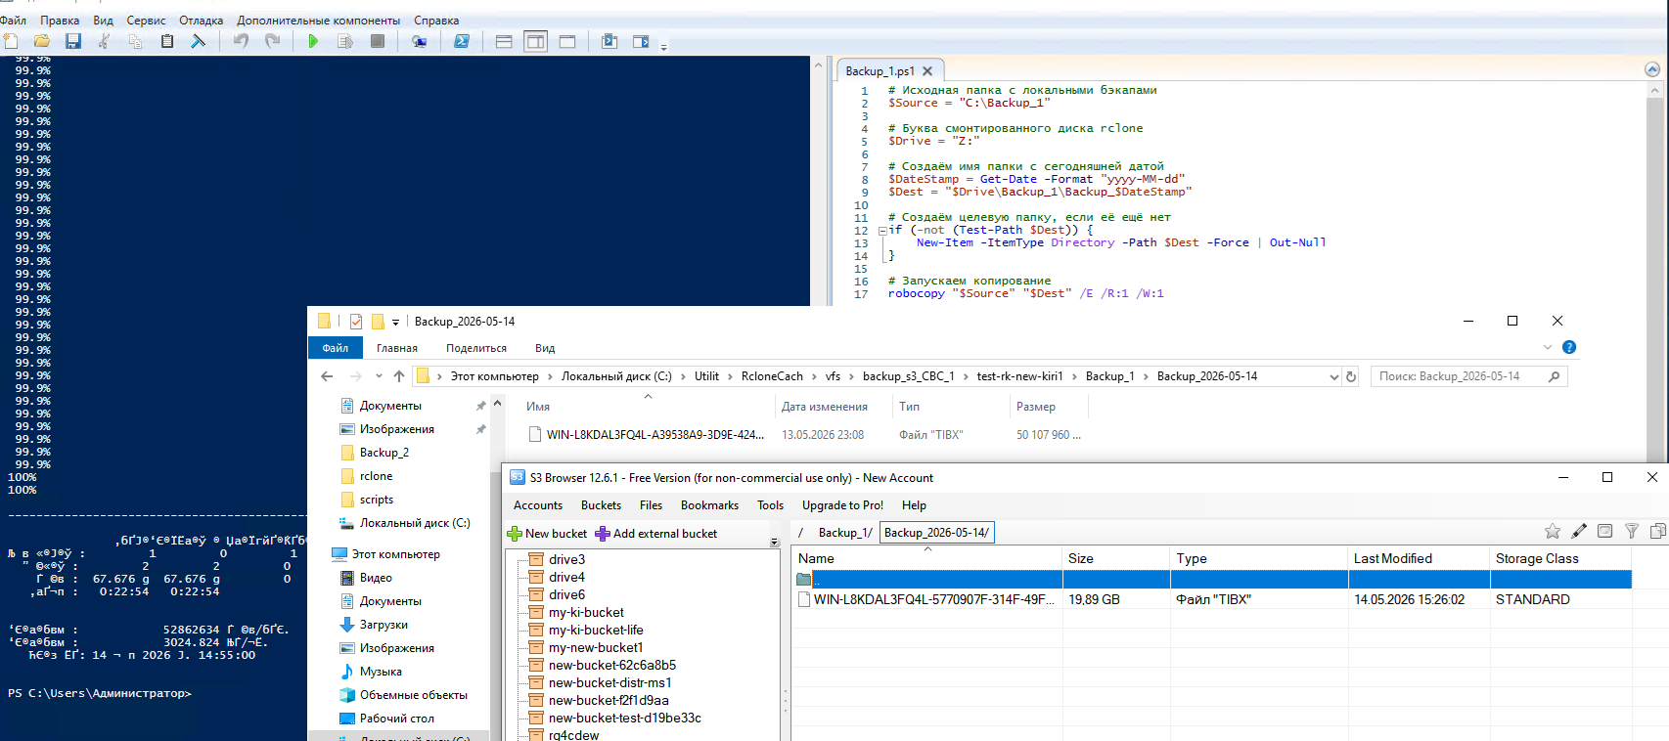
Task: Click Add external bucket
Action: click(656, 534)
